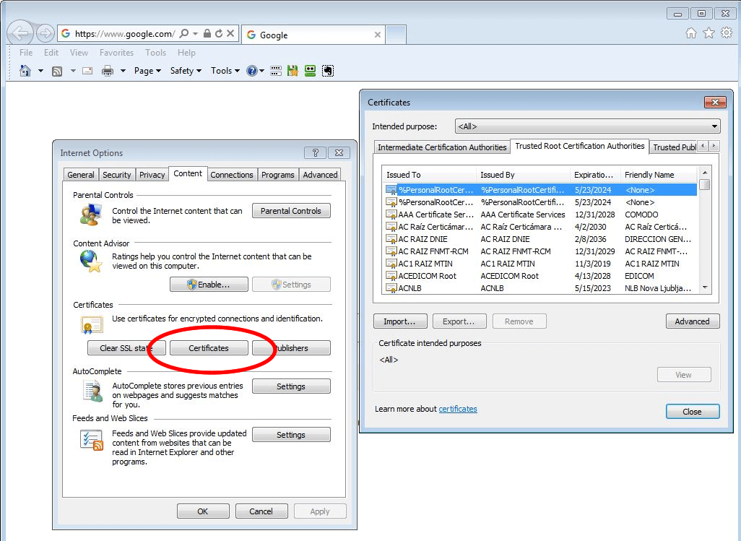This screenshot has width=741, height=541.
Task: Open the RSS feeds icon
Action: point(56,70)
